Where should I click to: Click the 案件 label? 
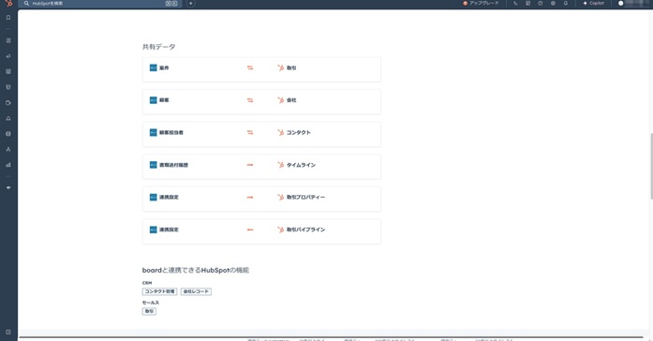[164, 67]
